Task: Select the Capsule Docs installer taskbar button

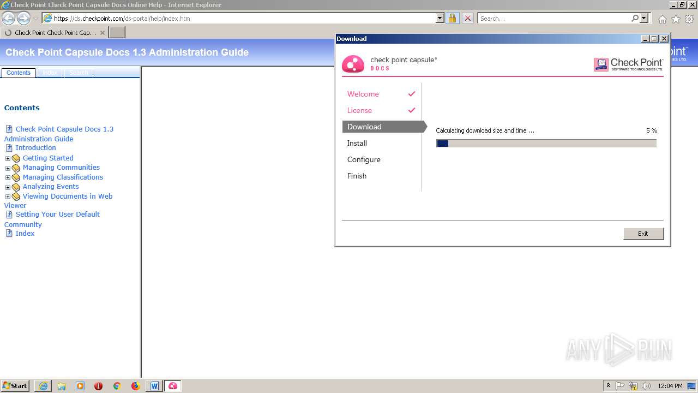Action: point(173,386)
